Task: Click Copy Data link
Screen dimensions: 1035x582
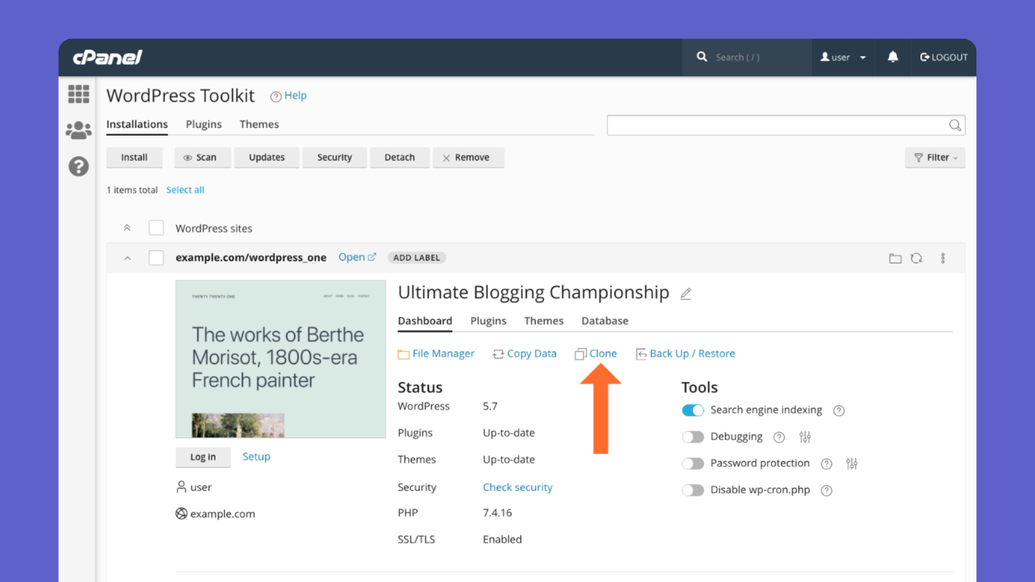Action: (525, 354)
